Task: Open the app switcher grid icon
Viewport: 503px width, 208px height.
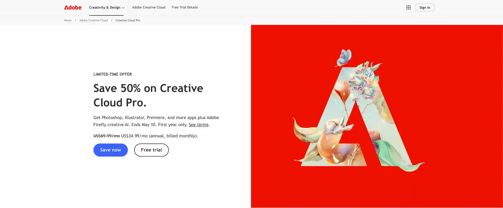Action: click(408, 8)
